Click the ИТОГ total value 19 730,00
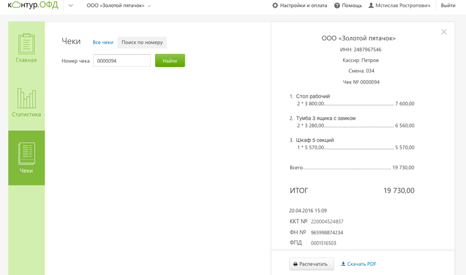Viewport: 466px width, 275px height. coord(399,191)
